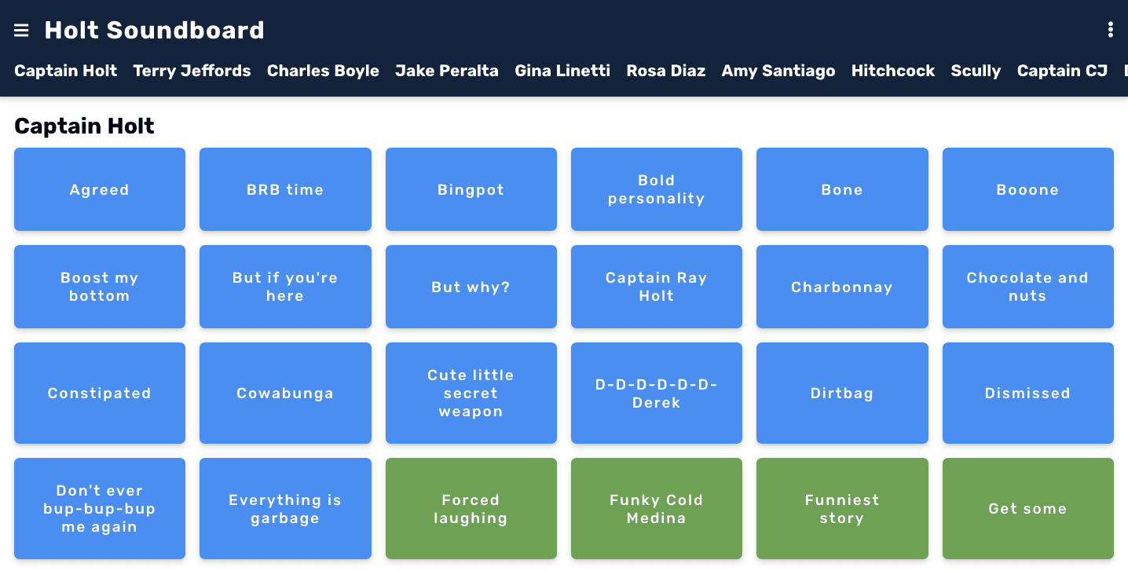
Task: Click the Holt Soundboard title
Action: pyautogui.click(x=154, y=30)
